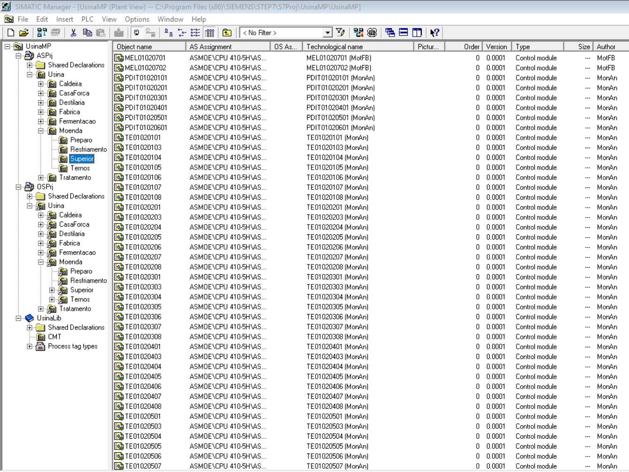Viewport: 629px width, 472px height.
Task: Select the row TE01020208
Action: [370, 267]
